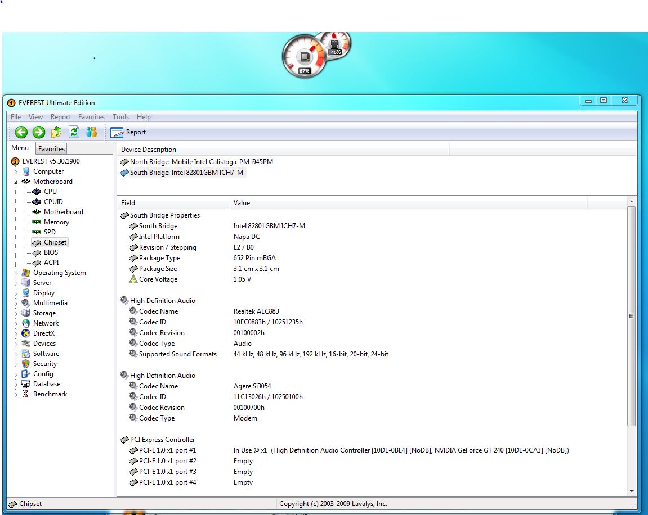Select the Memory tree item
The width and height of the screenshot is (648, 515).
click(x=56, y=222)
